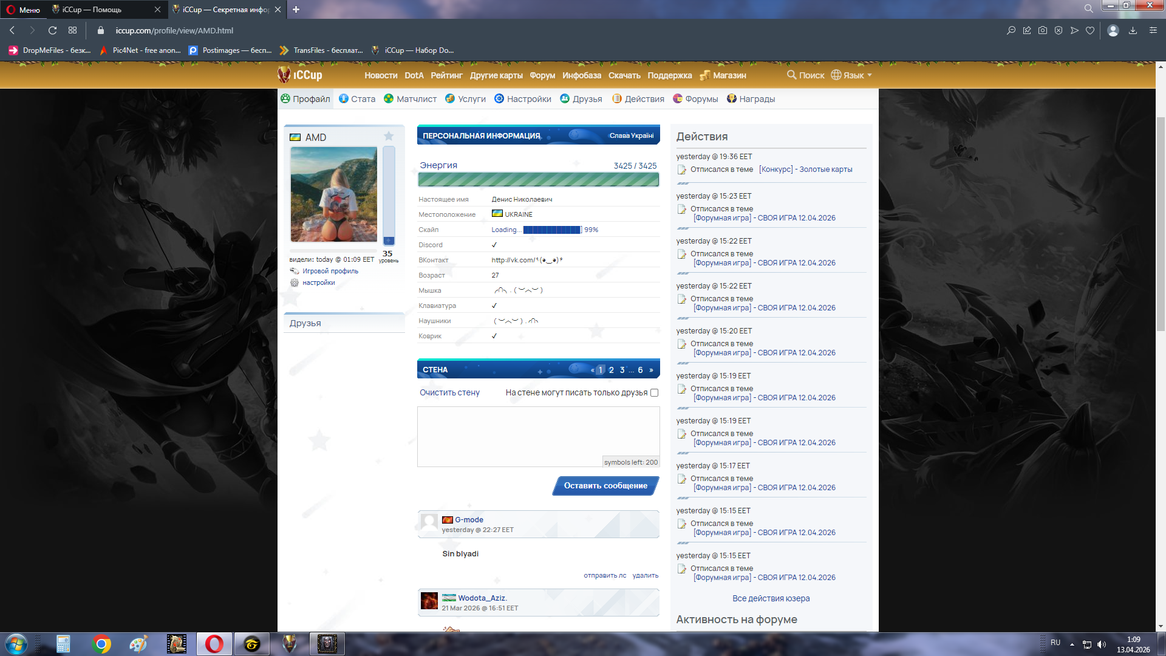Click Оставить сообщение button
This screenshot has width=1166, height=656.
(605, 485)
